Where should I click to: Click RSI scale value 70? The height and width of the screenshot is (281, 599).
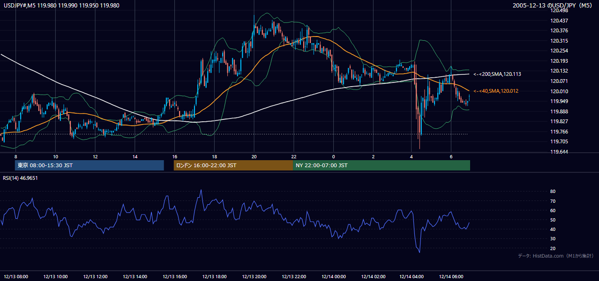tap(553, 201)
